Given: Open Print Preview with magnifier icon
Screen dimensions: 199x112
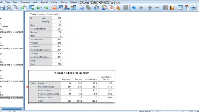Looking at the screenshot, I should point(16,7).
